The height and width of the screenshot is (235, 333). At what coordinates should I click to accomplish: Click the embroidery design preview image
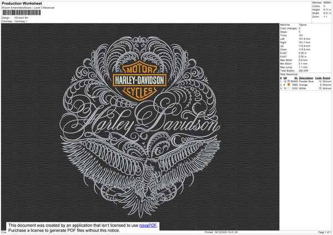pos(140,127)
